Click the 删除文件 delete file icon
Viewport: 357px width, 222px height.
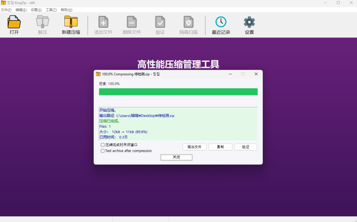click(x=132, y=22)
